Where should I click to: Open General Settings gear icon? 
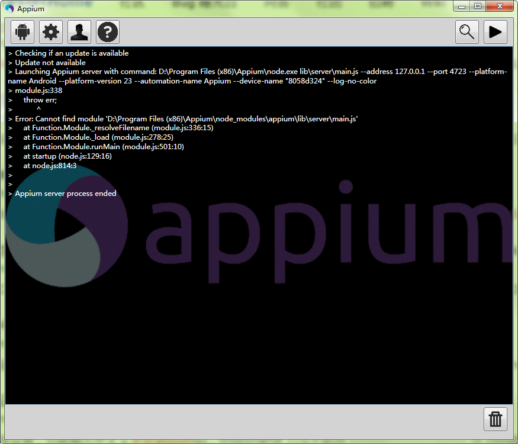click(x=51, y=32)
